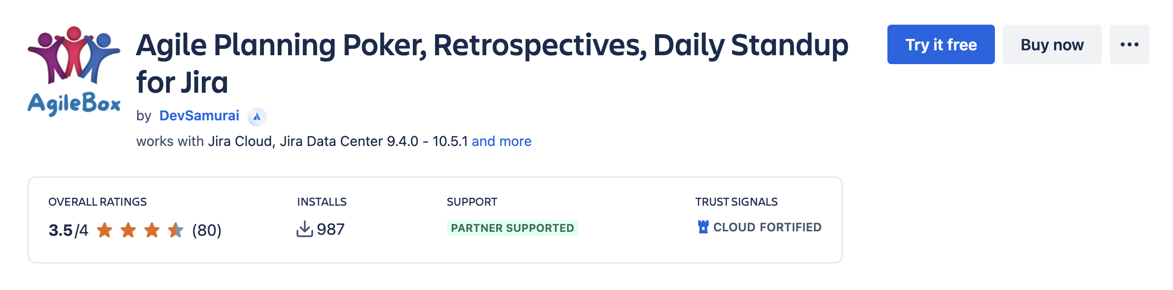Click the installs download icon
The height and width of the screenshot is (290, 1173).
pos(305,229)
